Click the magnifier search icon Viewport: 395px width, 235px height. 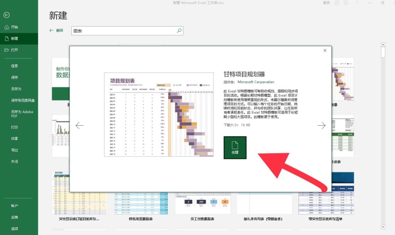point(179,31)
